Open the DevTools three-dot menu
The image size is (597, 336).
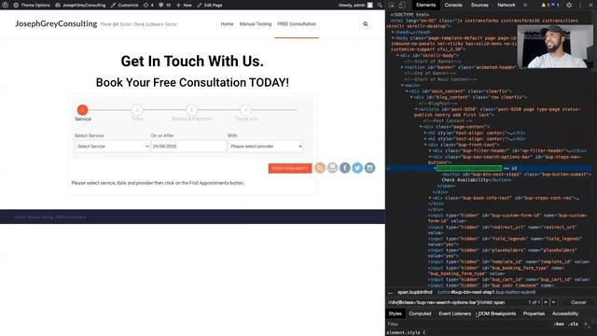(580, 5)
